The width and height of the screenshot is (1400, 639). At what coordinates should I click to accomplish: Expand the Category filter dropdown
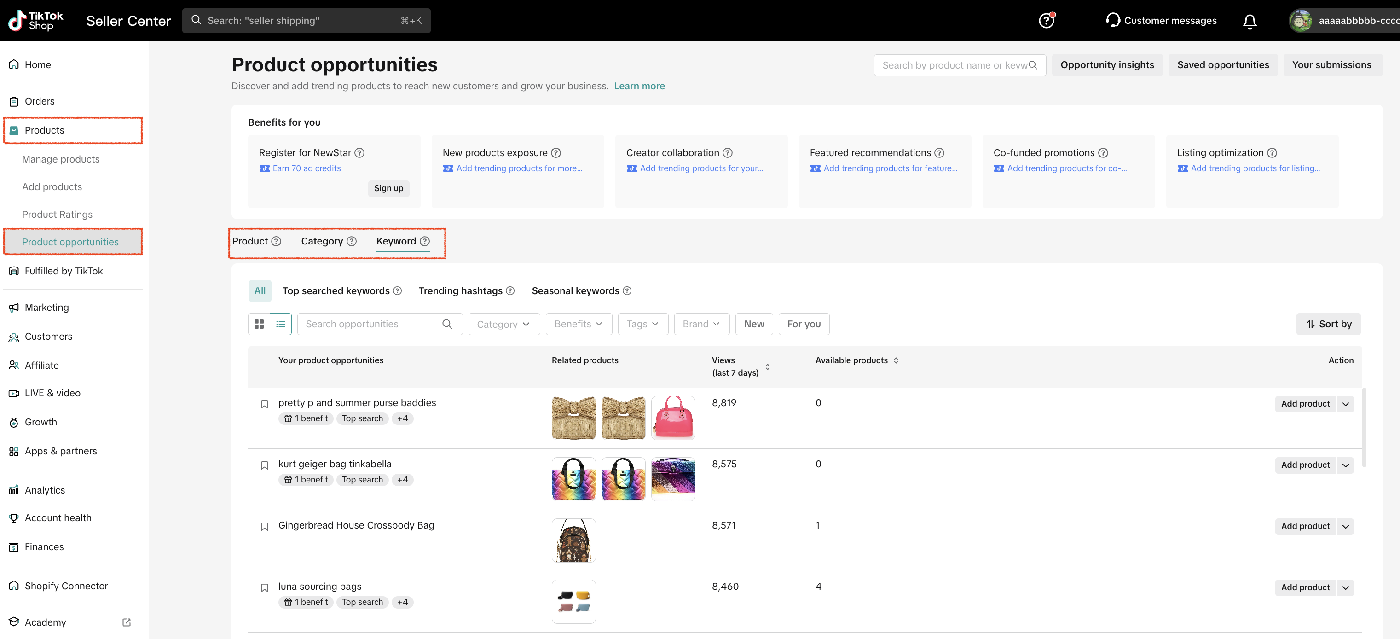(x=503, y=324)
